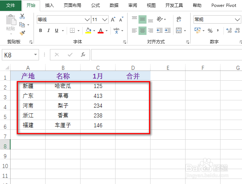Decrease font size with smaller A
The image size is (242, 184).
pos(121,19)
